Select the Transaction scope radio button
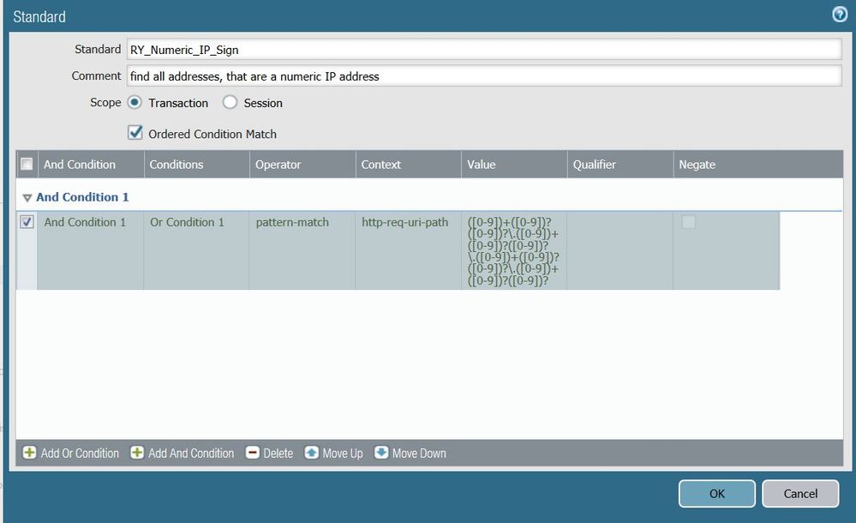The image size is (856, 523). (x=135, y=103)
